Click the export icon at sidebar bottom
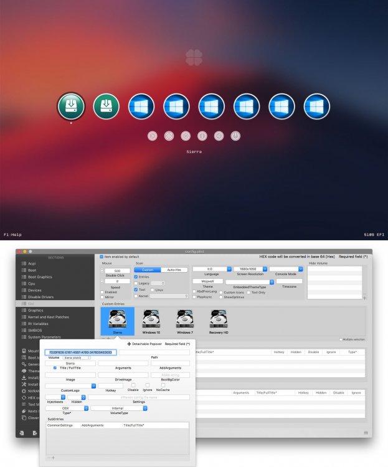The image size is (388, 467). [x=35, y=433]
